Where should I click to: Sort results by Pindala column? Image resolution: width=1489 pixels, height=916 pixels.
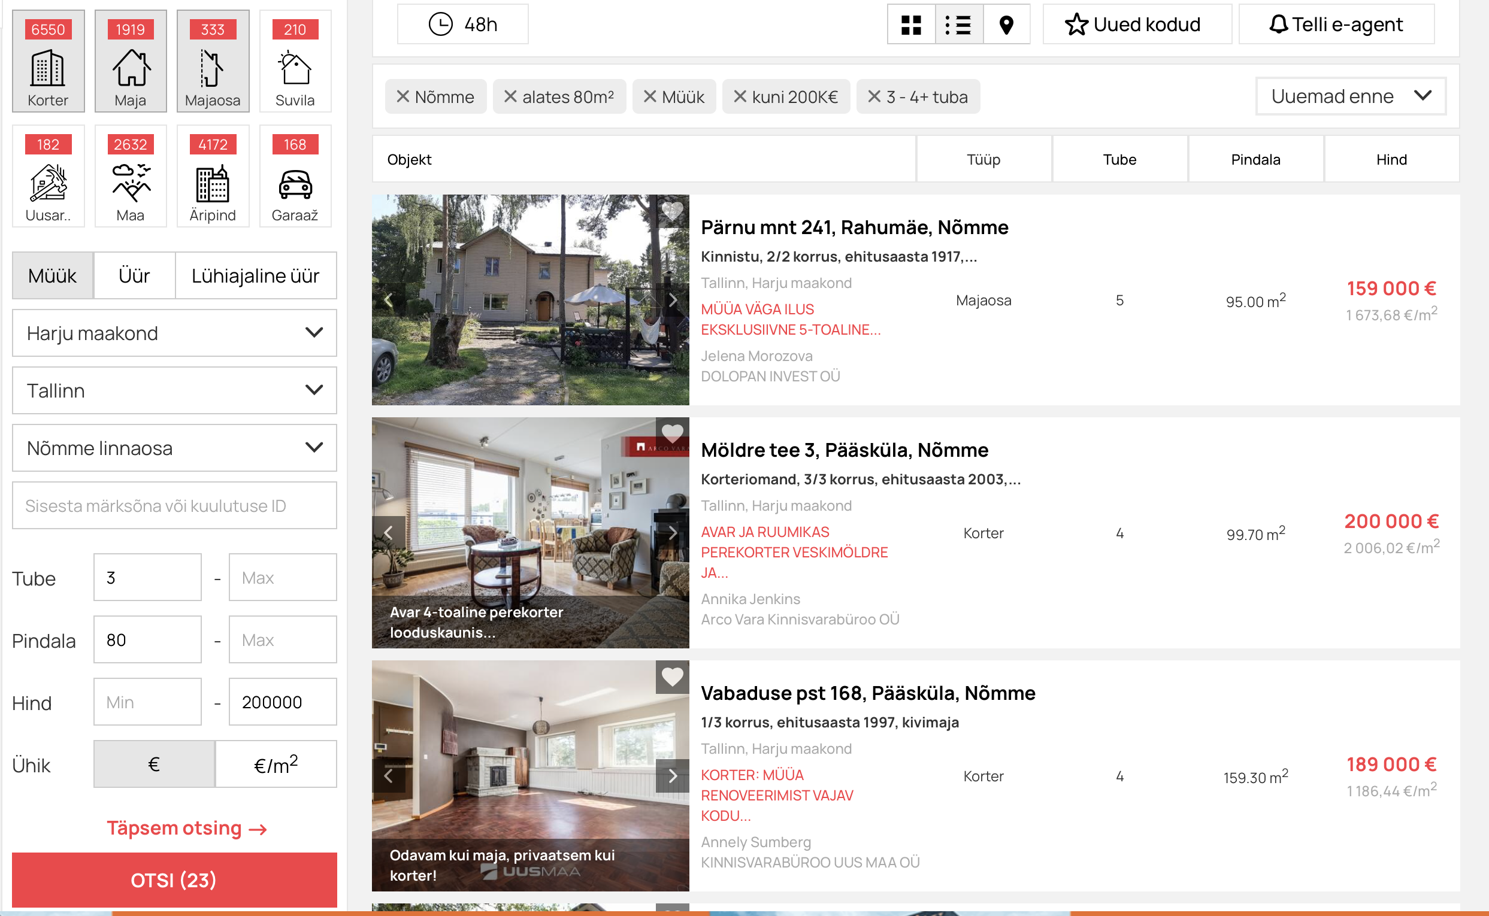(1255, 159)
